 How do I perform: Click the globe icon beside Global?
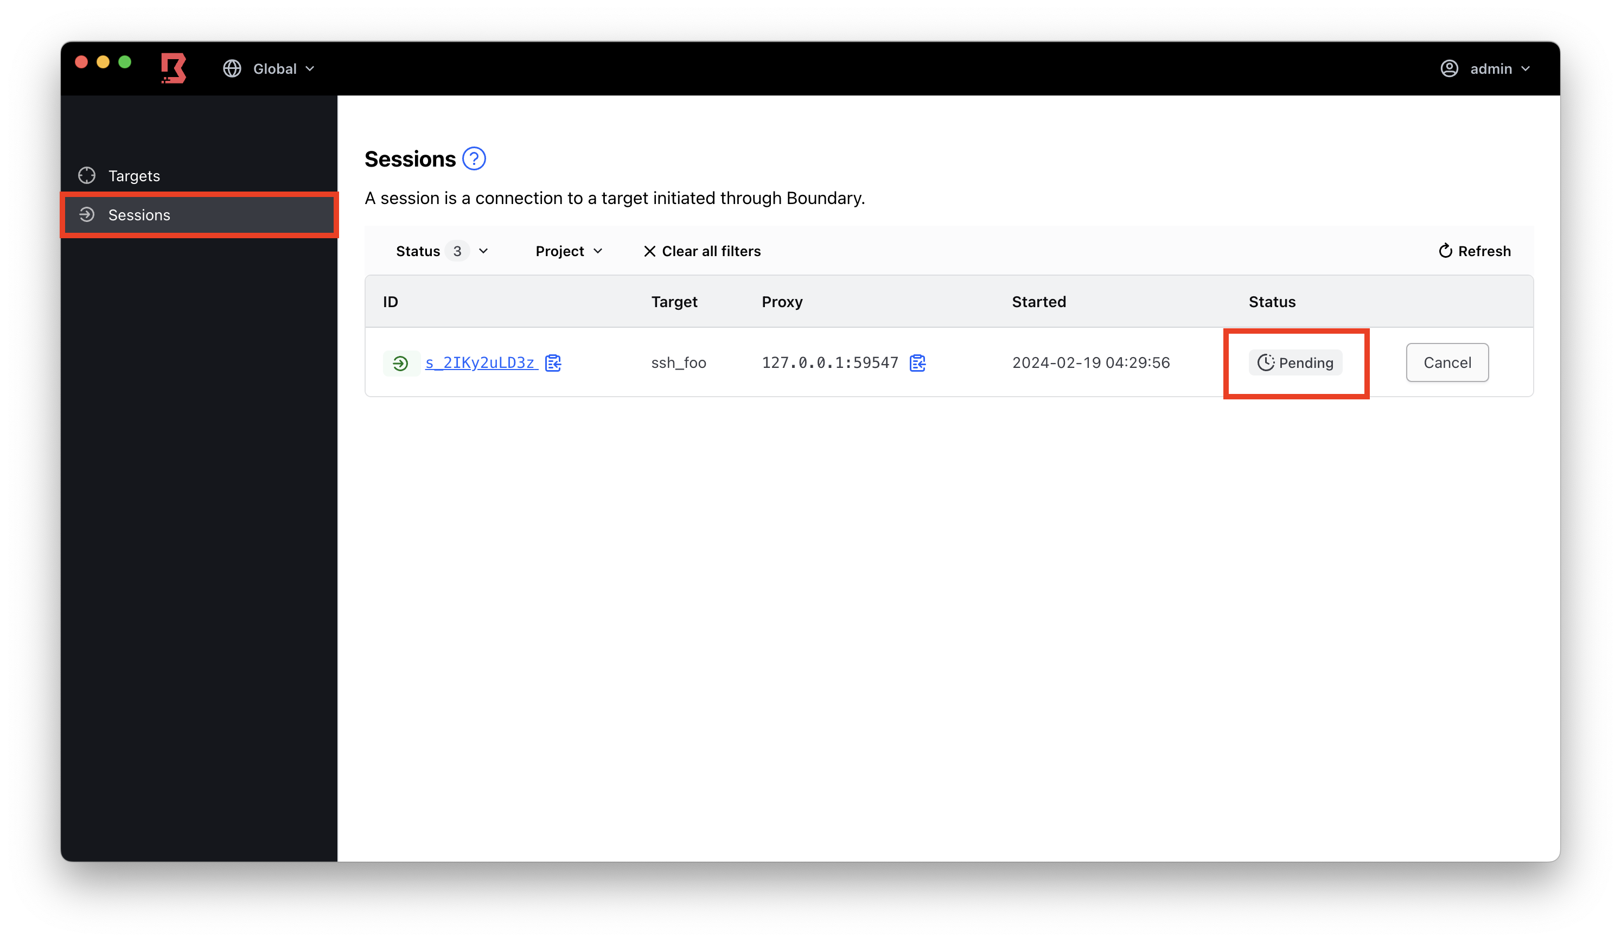coord(232,69)
